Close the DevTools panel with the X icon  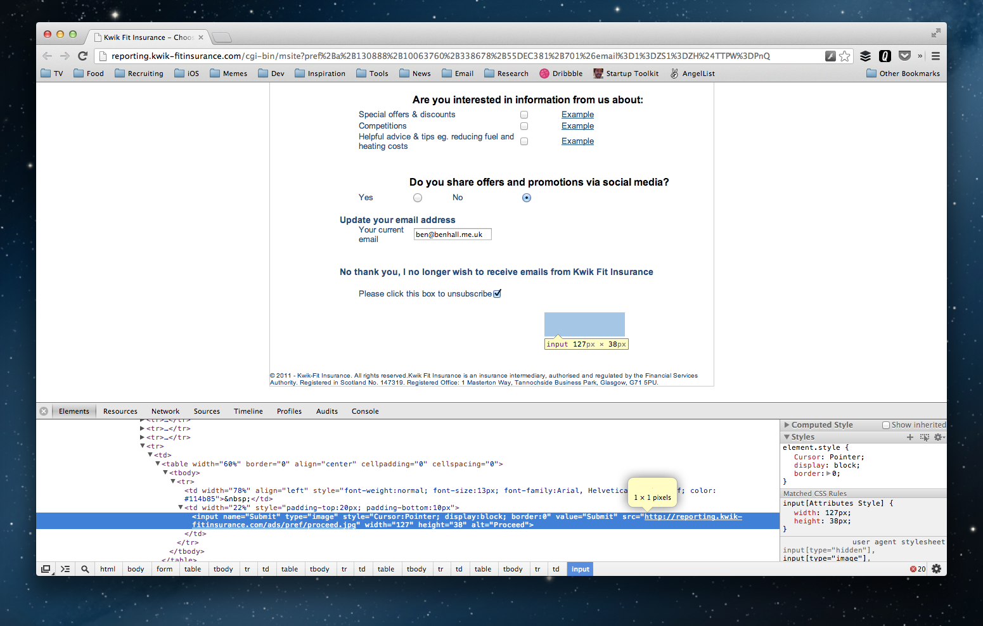pos(44,411)
